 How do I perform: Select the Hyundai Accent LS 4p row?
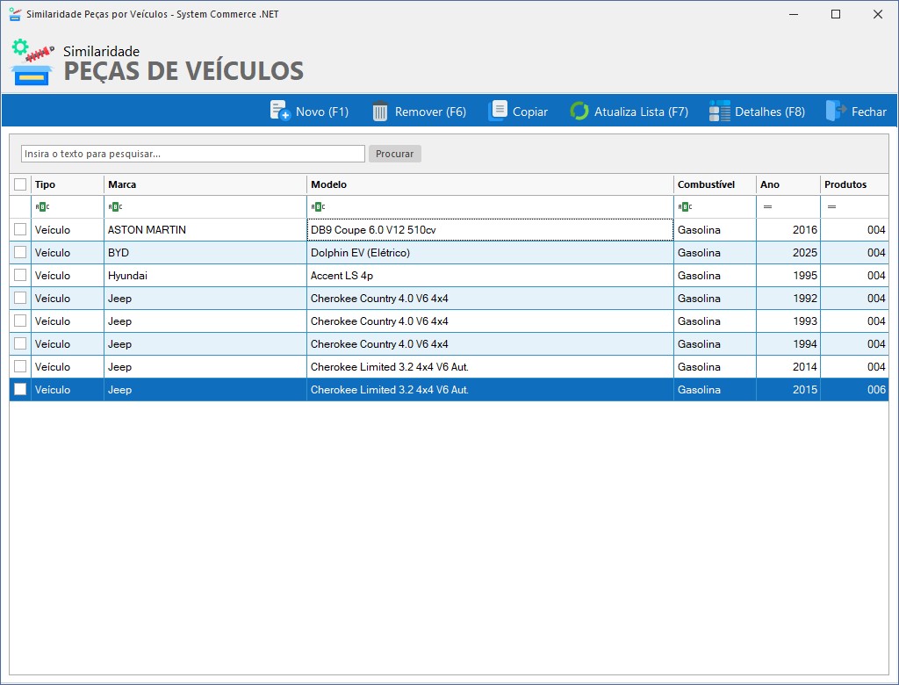coord(395,276)
